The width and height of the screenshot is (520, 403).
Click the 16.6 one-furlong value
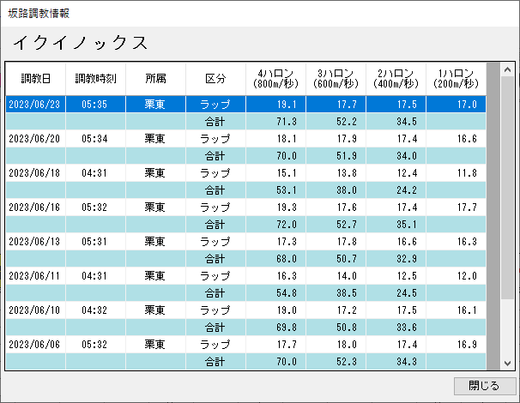pyautogui.click(x=456, y=139)
